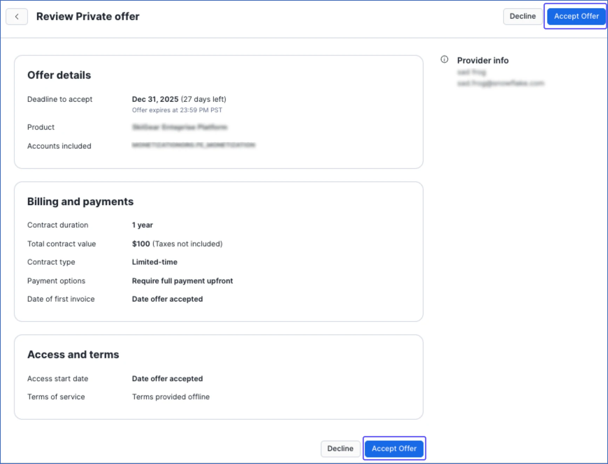Click the Terms of service label
608x464 pixels.
coord(56,397)
